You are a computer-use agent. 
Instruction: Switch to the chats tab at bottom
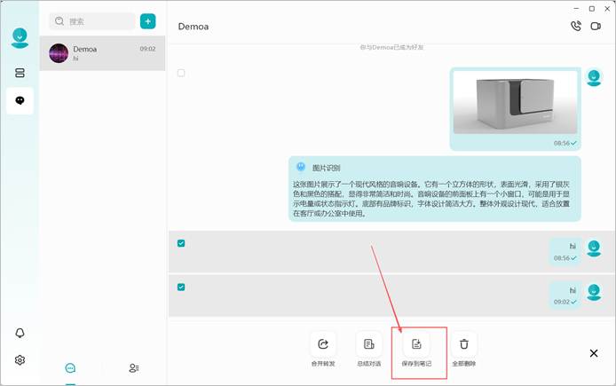tap(70, 368)
